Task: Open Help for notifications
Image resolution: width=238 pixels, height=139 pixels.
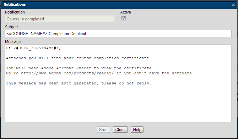Action: click(x=137, y=130)
